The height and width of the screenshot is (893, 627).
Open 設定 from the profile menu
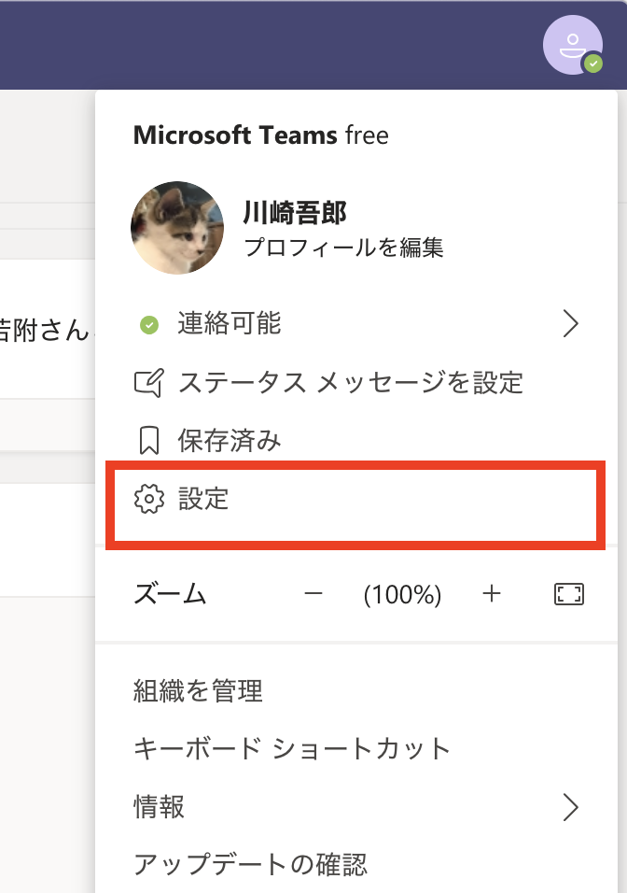tap(203, 499)
